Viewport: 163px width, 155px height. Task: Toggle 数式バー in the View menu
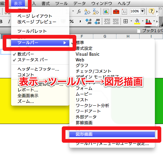click(x=40, y=54)
